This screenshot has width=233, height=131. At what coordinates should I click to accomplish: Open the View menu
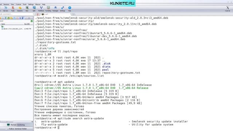click(12, 4)
